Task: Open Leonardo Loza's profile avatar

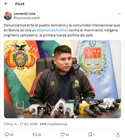Action: [8, 16]
